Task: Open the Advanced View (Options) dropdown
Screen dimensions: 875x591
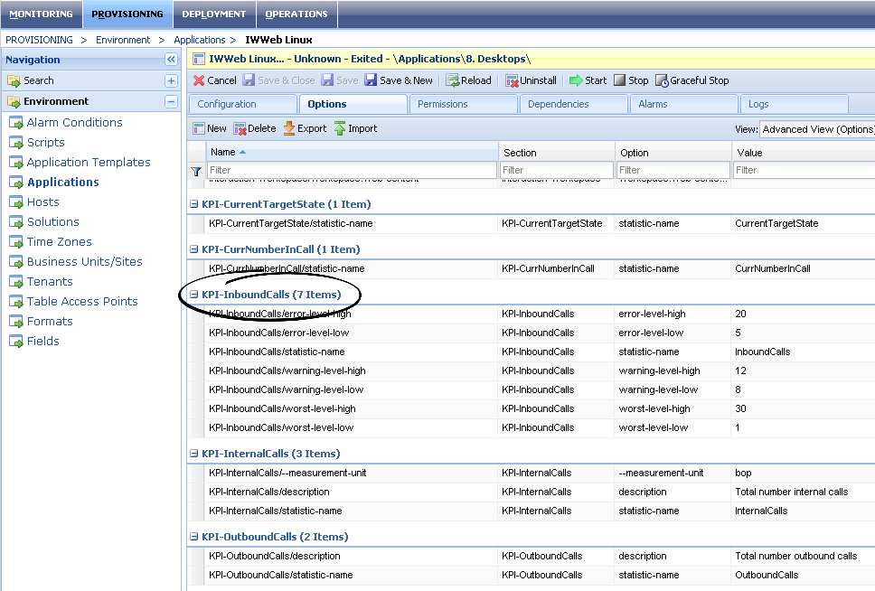Action: [x=816, y=129]
